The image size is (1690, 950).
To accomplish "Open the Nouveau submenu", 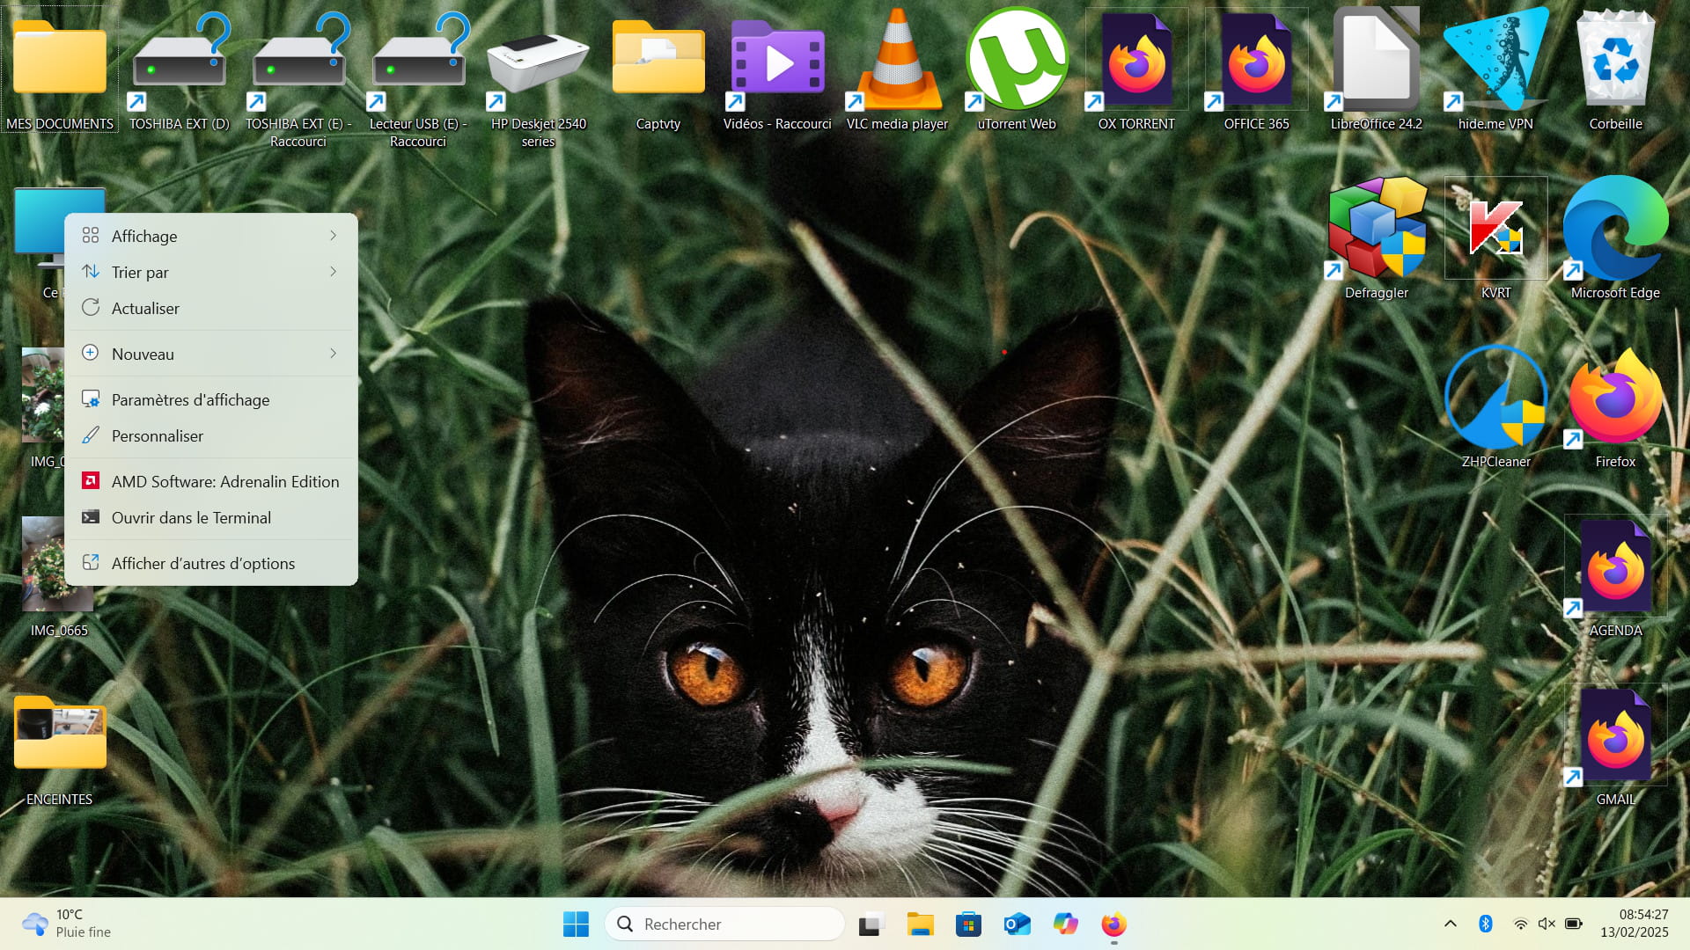I will click(211, 354).
